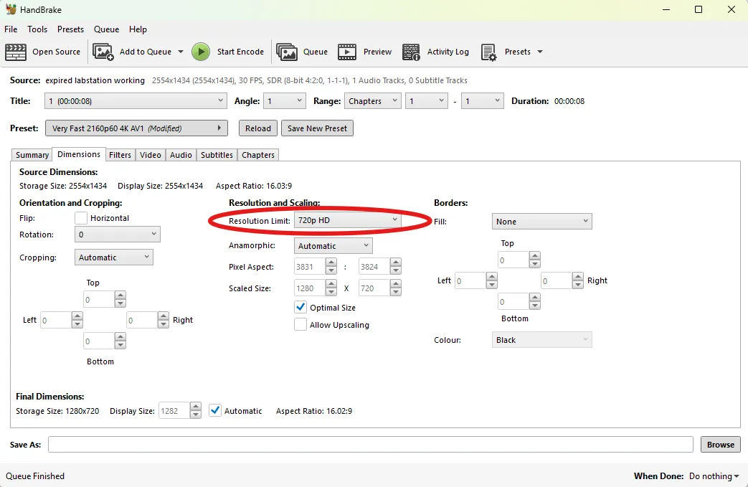The width and height of the screenshot is (748, 487).
Task: Click the Open Source label
Action: click(x=56, y=52)
